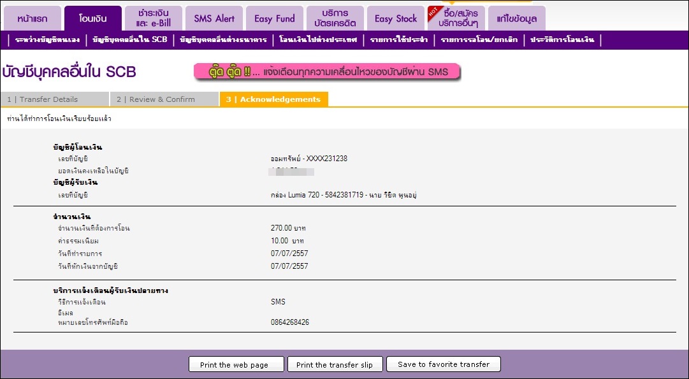Open the แก้ไขข้อมูล edit info tab
The width and height of the screenshot is (689, 379).
(517, 18)
